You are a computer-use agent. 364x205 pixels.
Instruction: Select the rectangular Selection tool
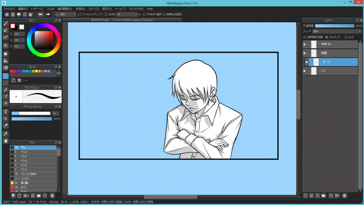click(x=6, y=76)
